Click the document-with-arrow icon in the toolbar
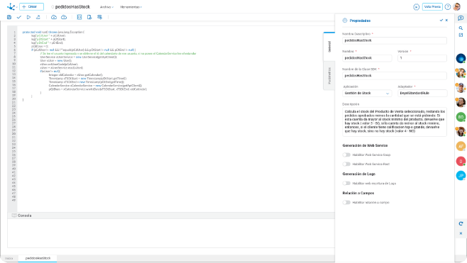 point(89,17)
